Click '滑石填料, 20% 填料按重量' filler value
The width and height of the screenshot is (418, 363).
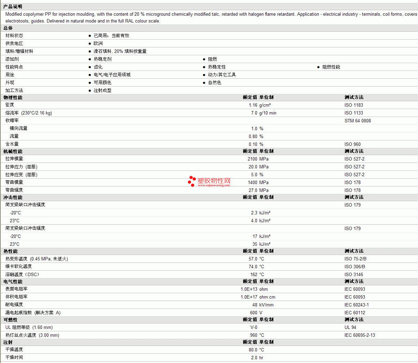coord(120,51)
